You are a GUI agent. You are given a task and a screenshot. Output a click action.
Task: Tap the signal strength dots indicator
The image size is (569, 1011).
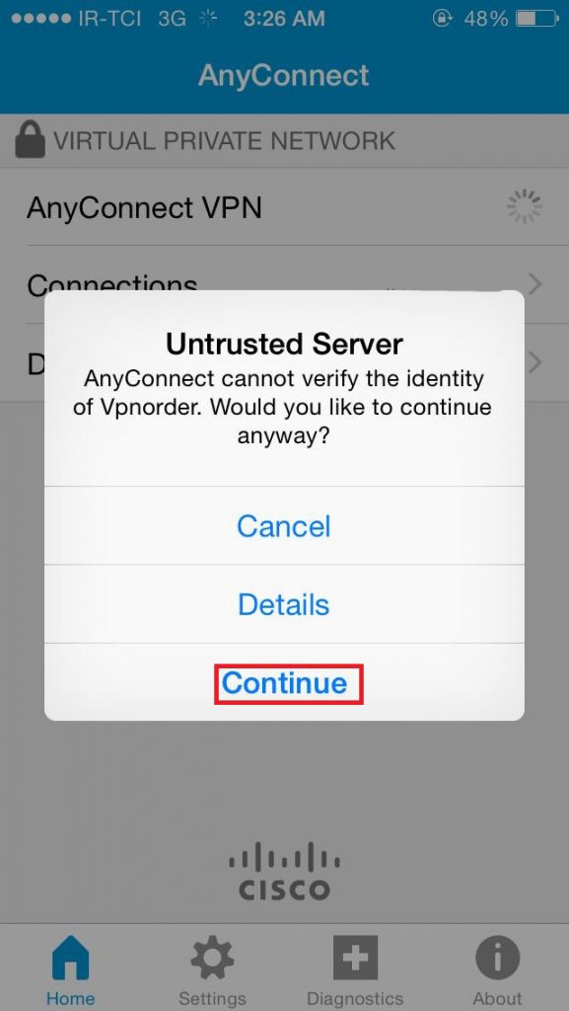point(40,19)
